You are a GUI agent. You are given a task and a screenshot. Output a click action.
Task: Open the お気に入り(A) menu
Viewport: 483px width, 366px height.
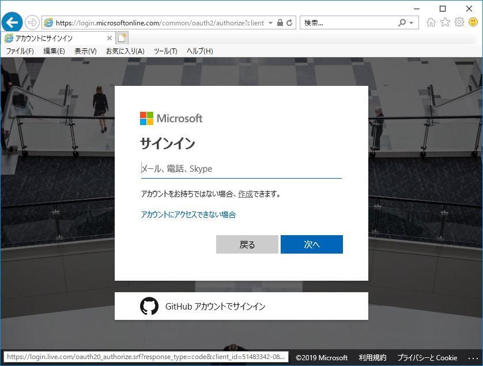(125, 51)
